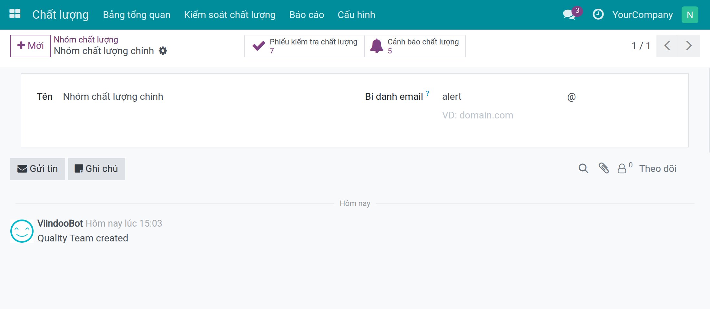Click the Chất lượng app title
The image size is (710, 309).
(x=60, y=15)
